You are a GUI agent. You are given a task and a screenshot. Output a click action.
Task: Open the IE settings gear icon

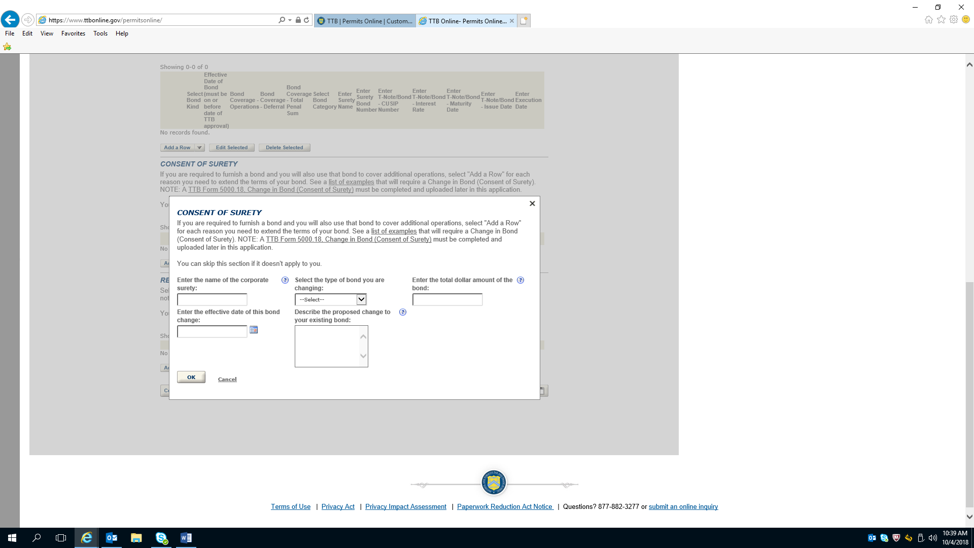954,20
